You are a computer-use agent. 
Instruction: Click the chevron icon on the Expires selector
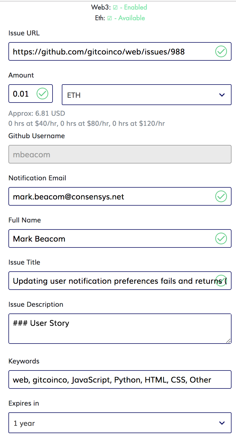(x=222, y=423)
